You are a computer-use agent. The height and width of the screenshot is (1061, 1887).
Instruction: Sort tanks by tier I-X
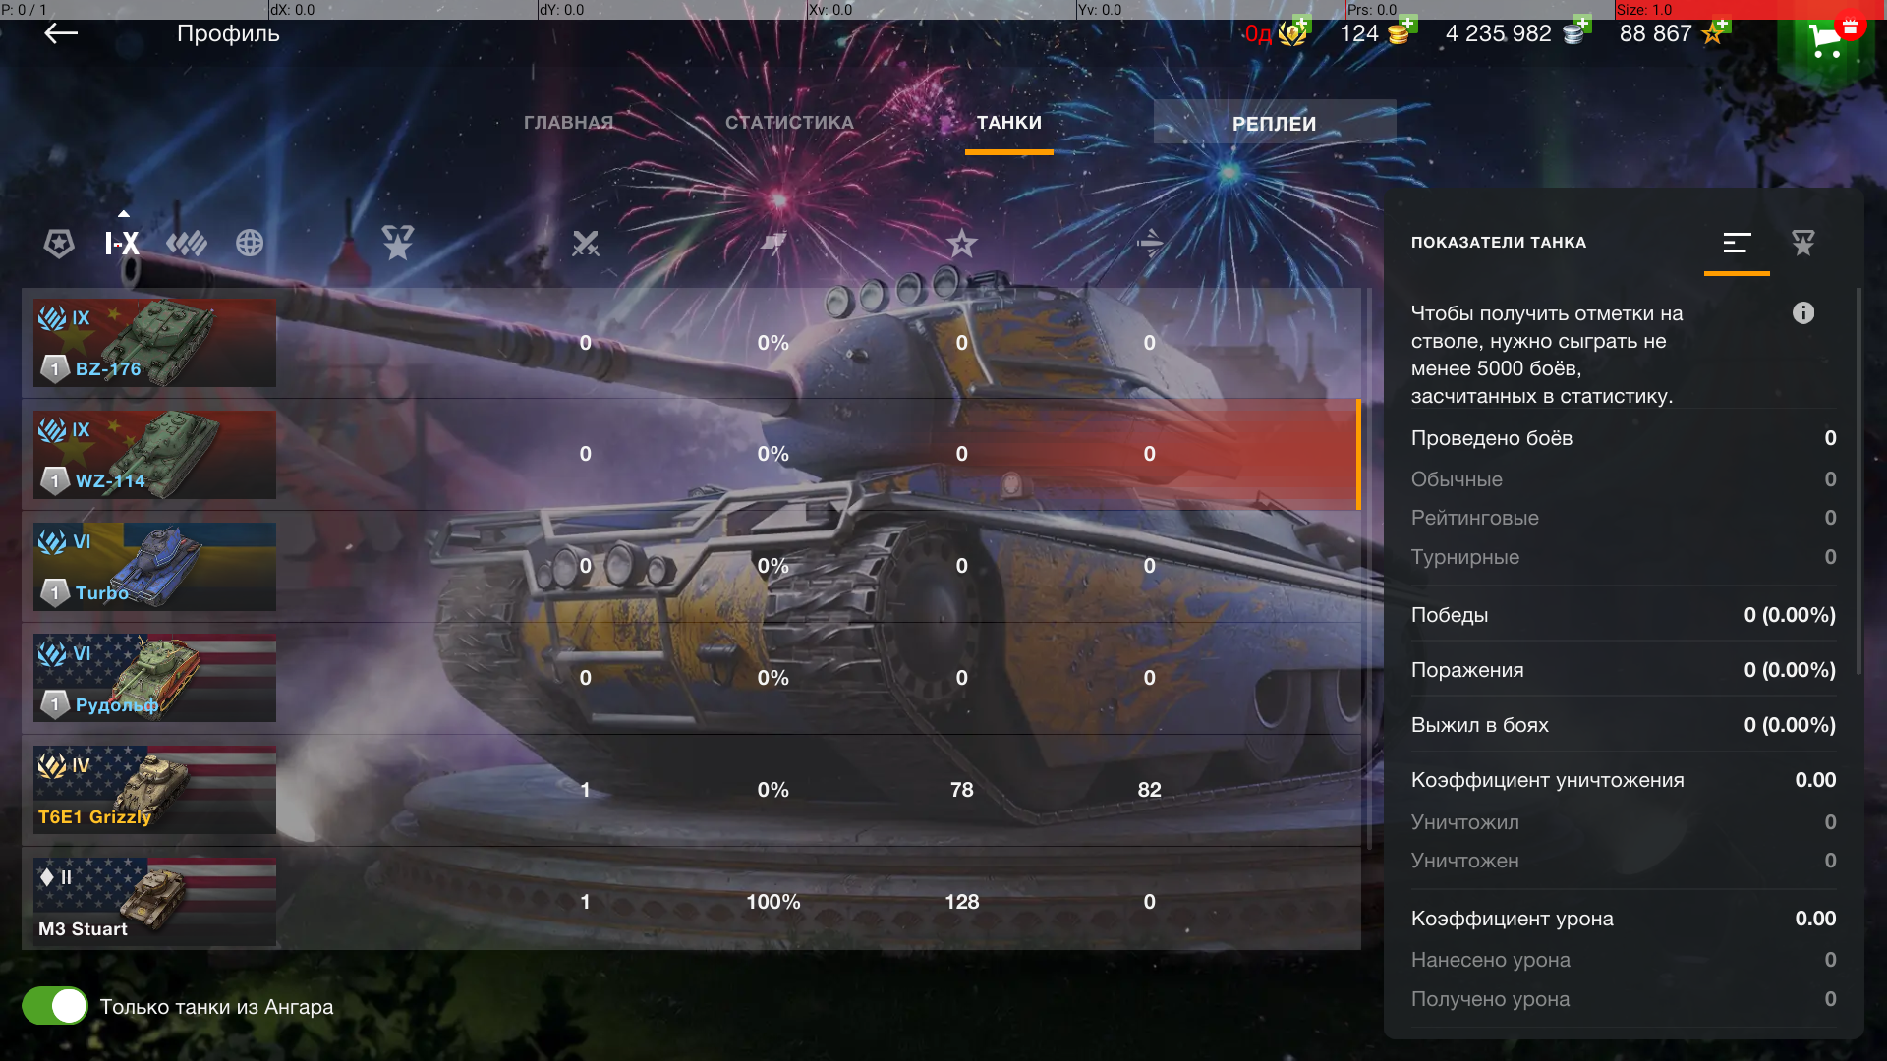click(x=122, y=243)
